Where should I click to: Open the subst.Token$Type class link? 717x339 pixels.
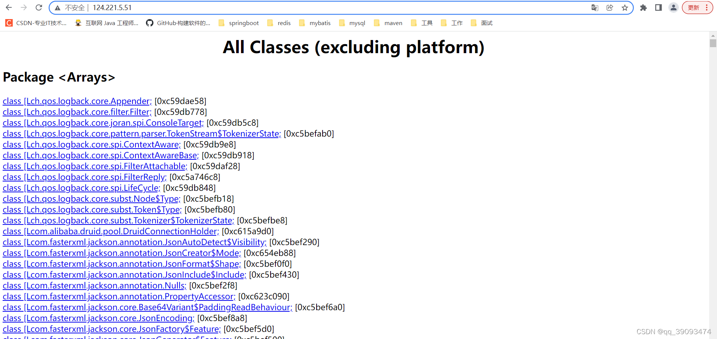92,210
